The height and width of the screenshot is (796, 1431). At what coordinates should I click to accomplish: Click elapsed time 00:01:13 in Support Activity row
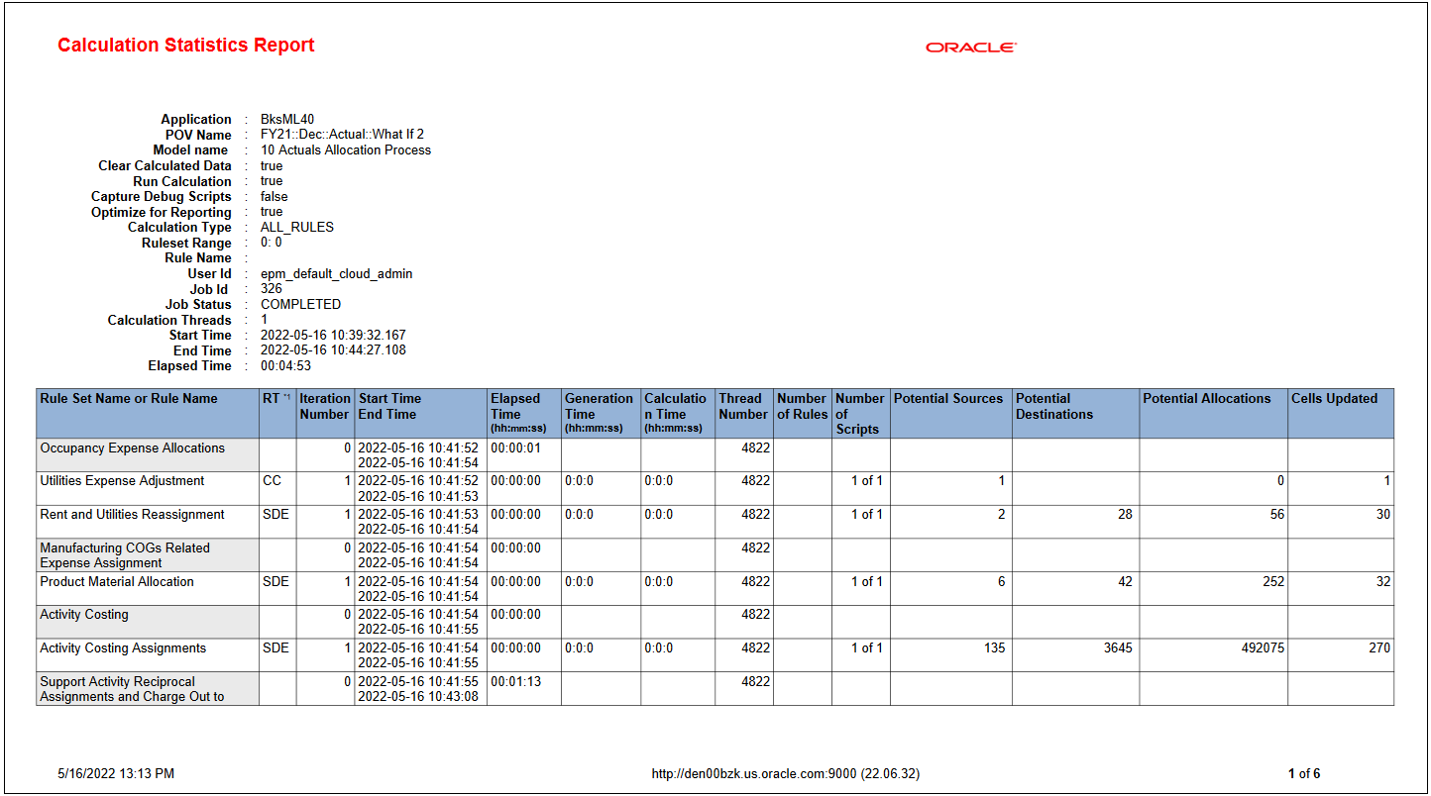point(516,682)
